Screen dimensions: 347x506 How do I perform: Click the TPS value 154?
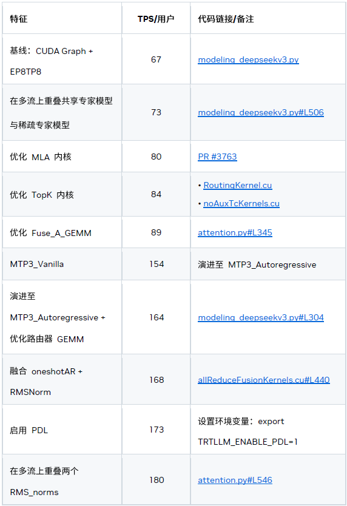[x=157, y=264]
